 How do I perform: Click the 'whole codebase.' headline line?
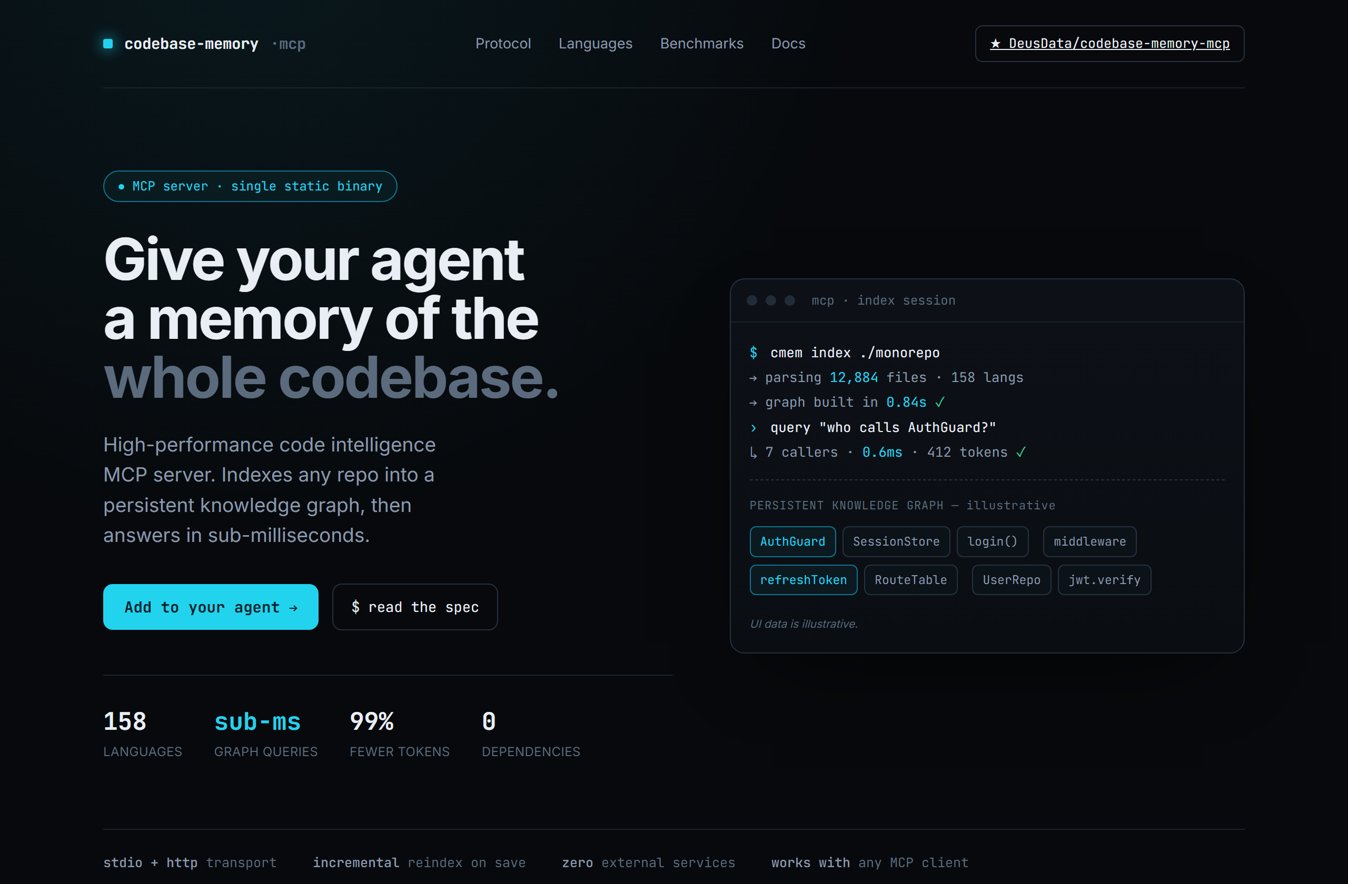coord(331,378)
